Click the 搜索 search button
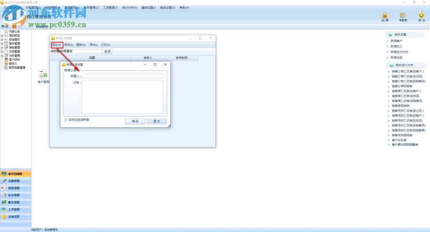Viewport: 430px width, 232px height. 107,51
